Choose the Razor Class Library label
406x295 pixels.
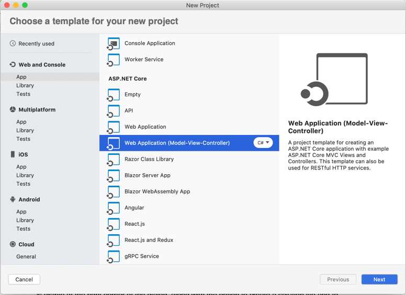(149, 159)
